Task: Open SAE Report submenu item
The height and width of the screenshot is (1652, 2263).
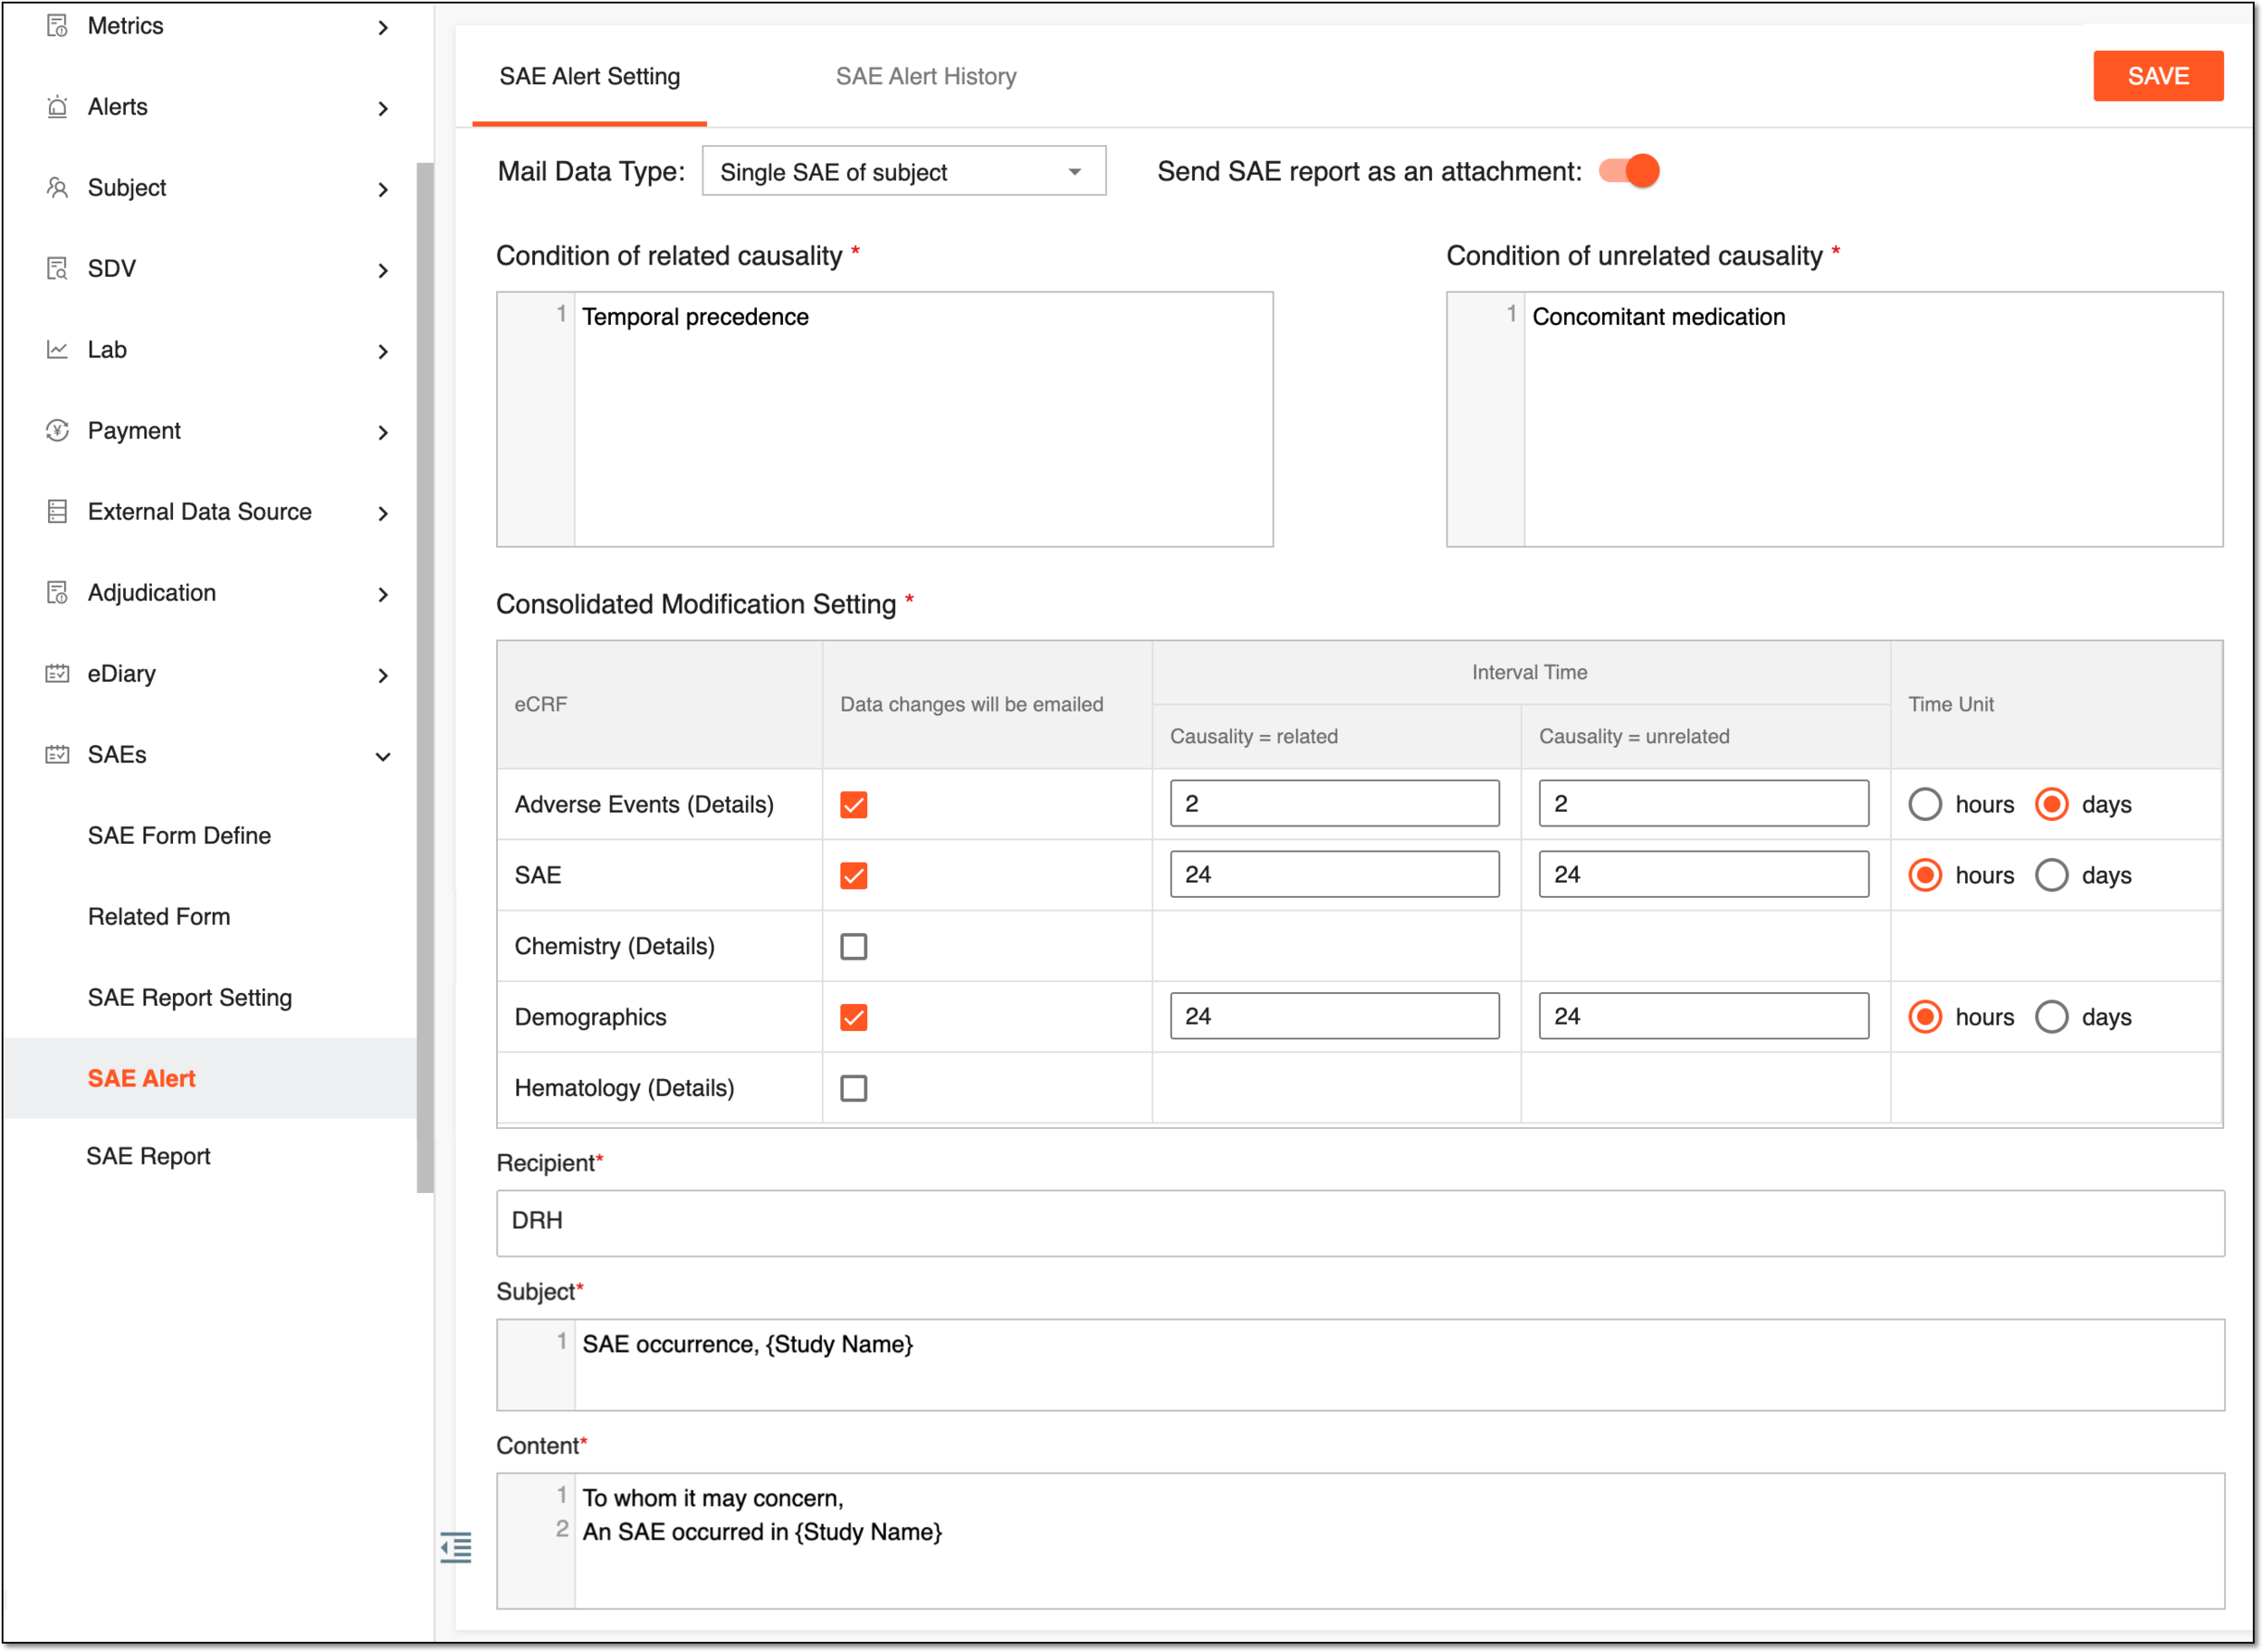Action: (x=148, y=1157)
